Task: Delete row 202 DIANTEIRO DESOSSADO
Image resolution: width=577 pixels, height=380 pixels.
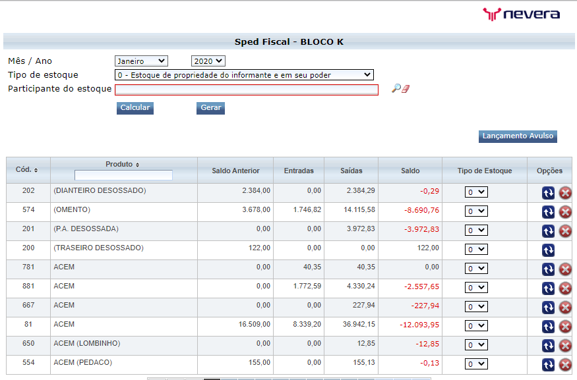Action: (x=565, y=193)
